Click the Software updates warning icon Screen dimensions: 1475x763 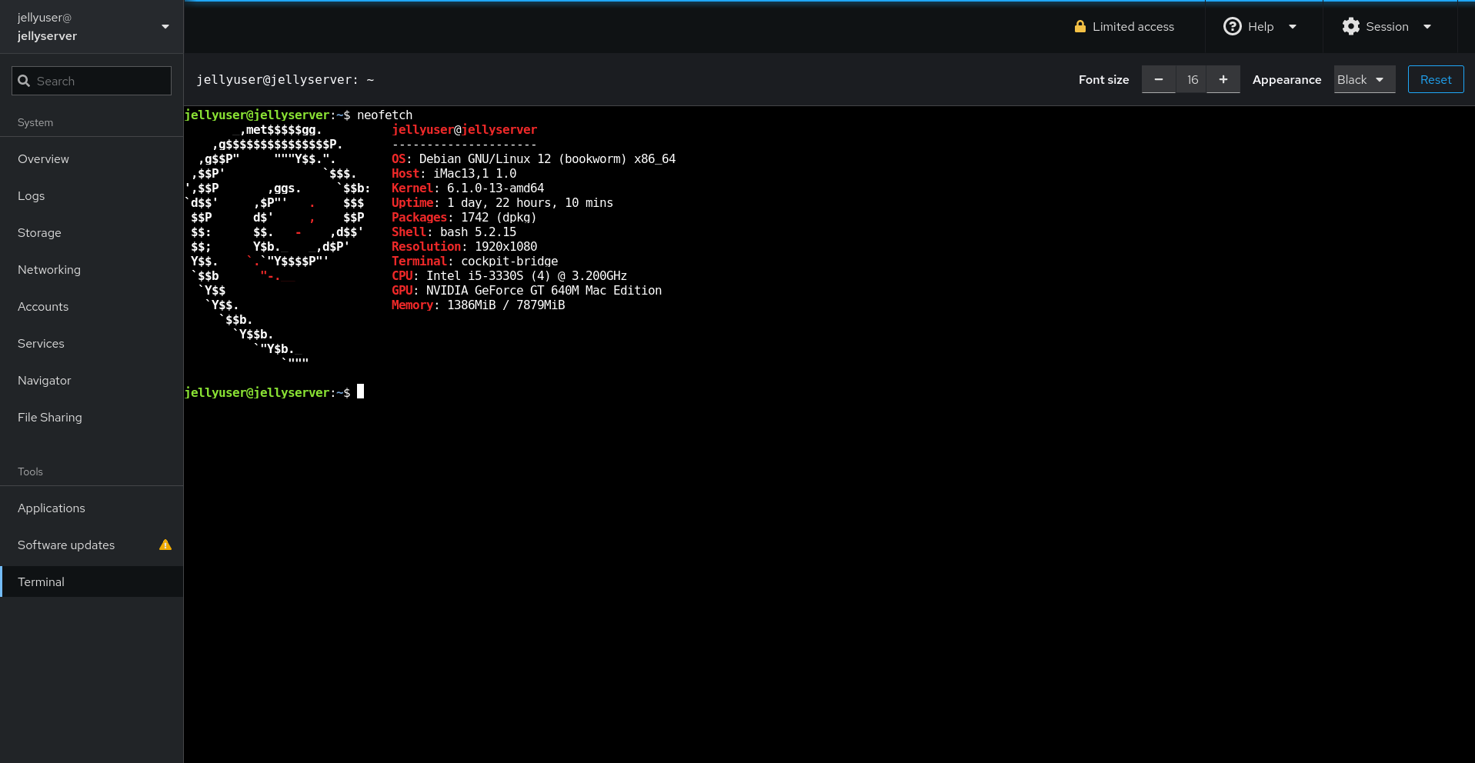(165, 545)
